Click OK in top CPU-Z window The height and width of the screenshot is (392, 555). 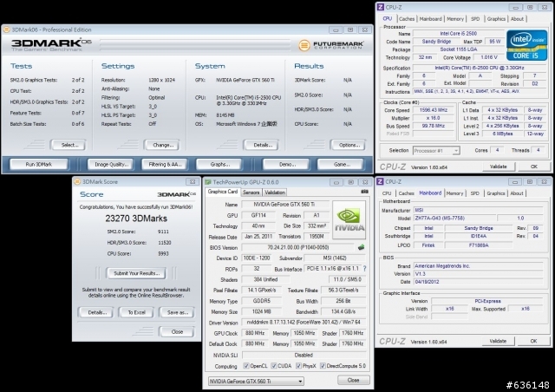coord(533,167)
